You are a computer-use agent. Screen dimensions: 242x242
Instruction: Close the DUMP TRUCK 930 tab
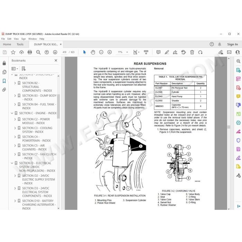[60, 44]
